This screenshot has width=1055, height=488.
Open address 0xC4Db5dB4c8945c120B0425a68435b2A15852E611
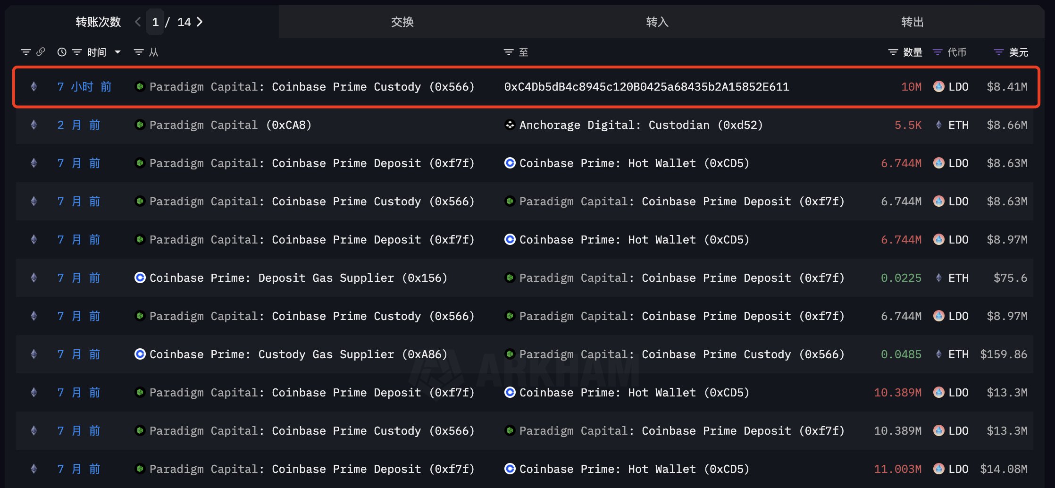[646, 87]
